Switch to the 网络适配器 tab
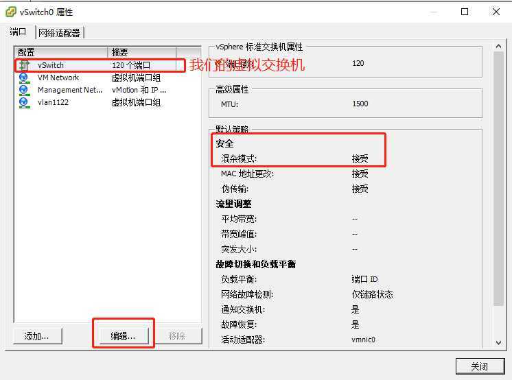Image resolution: width=512 pixels, height=380 pixels. [x=60, y=33]
